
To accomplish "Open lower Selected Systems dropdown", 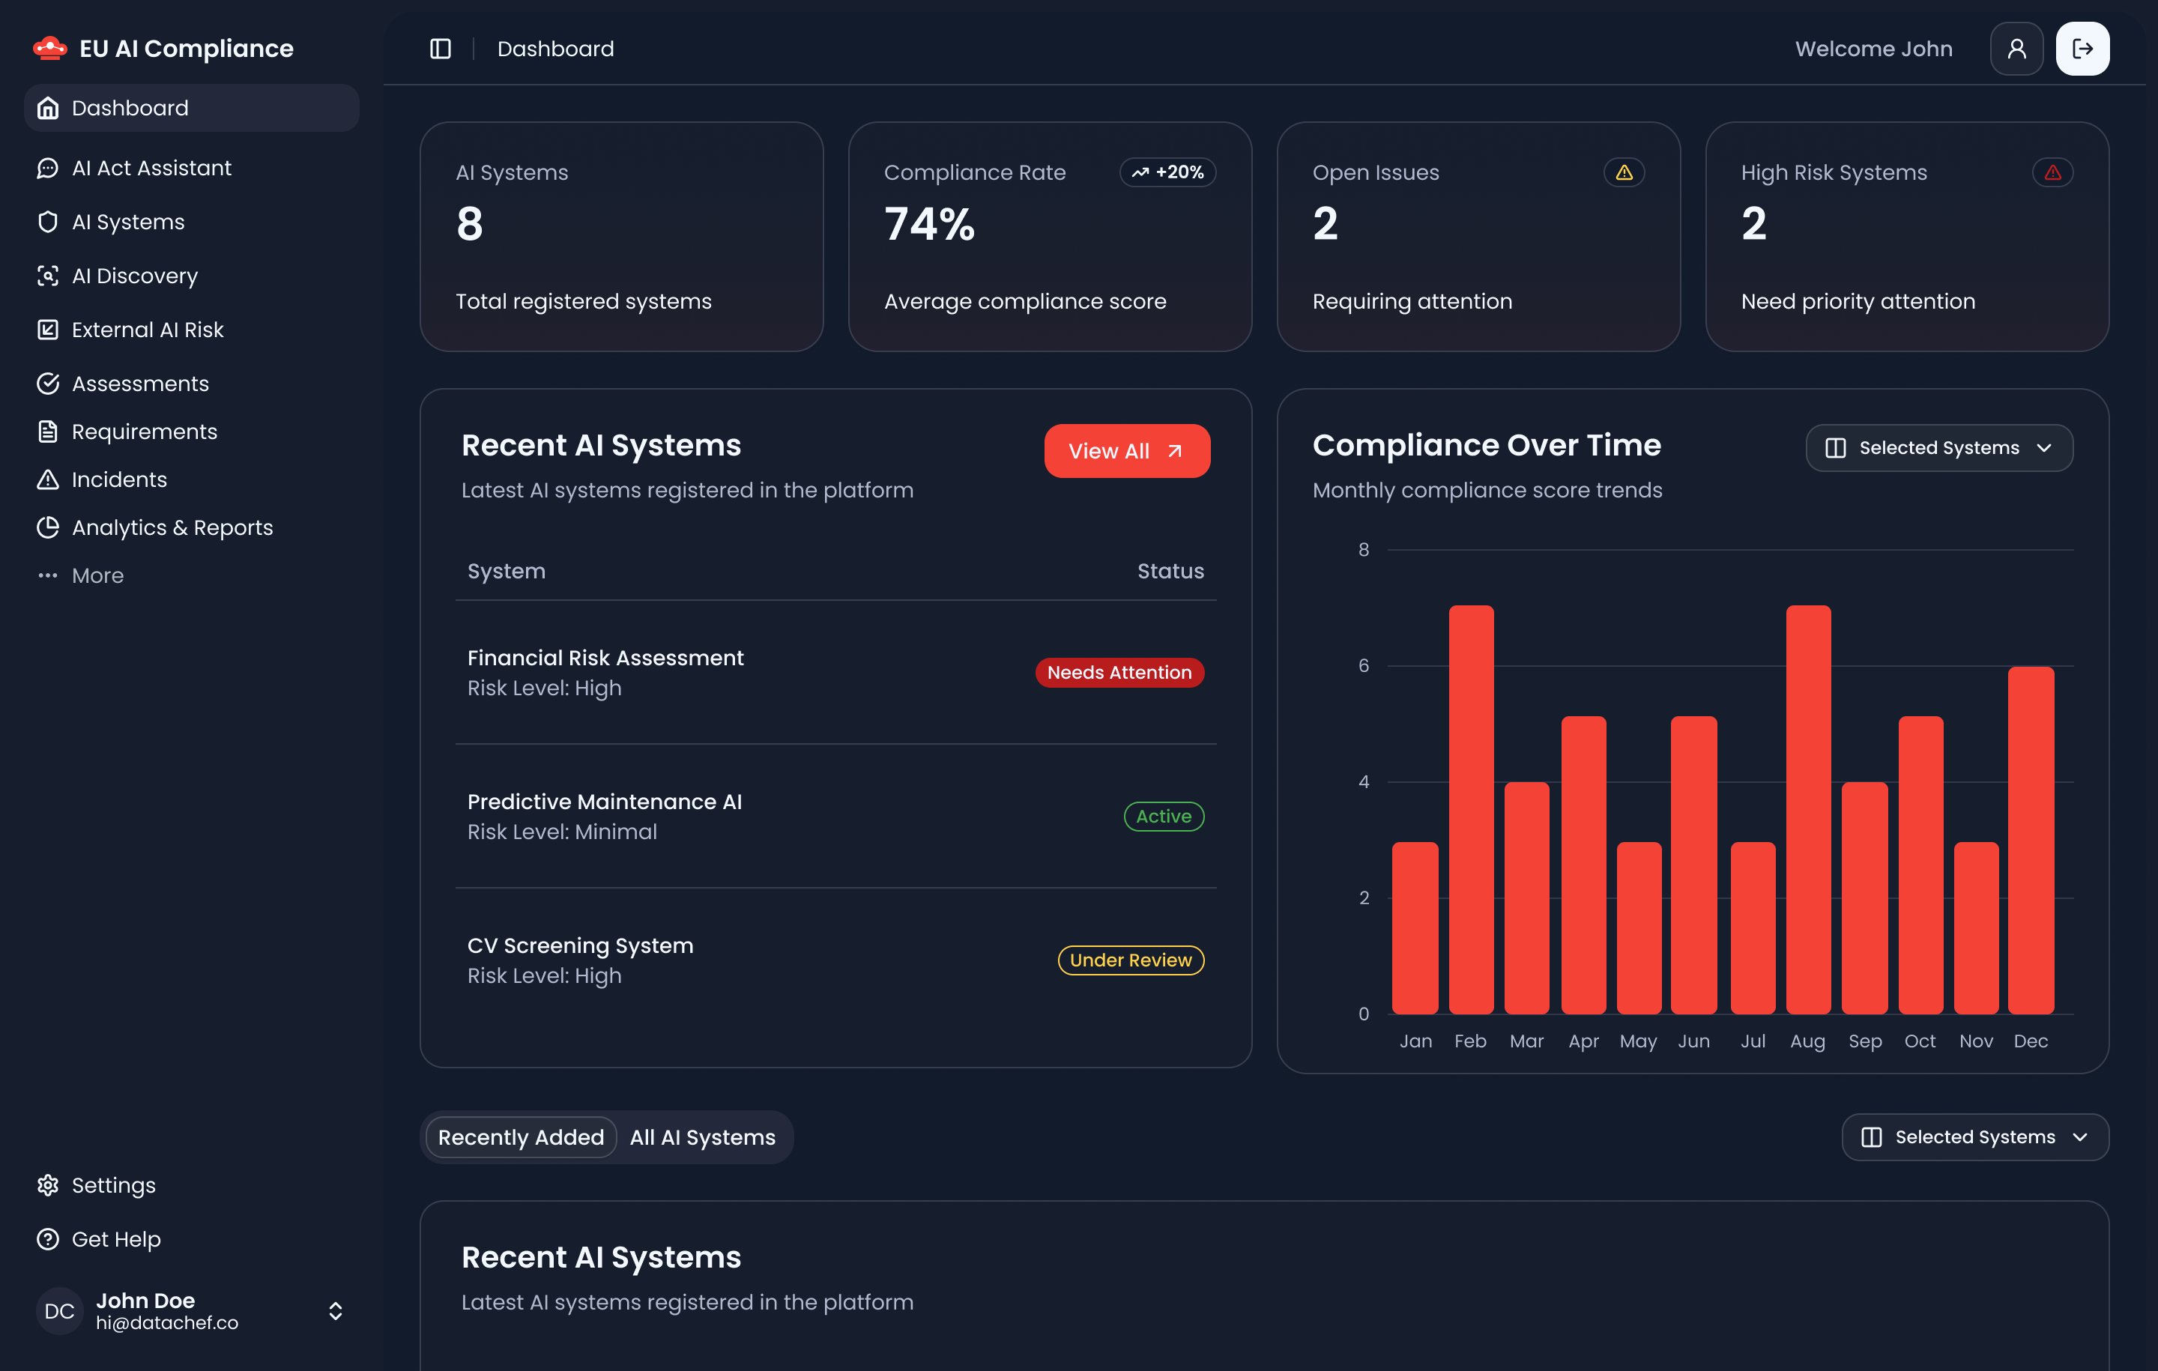I will click(1974, 1137).
